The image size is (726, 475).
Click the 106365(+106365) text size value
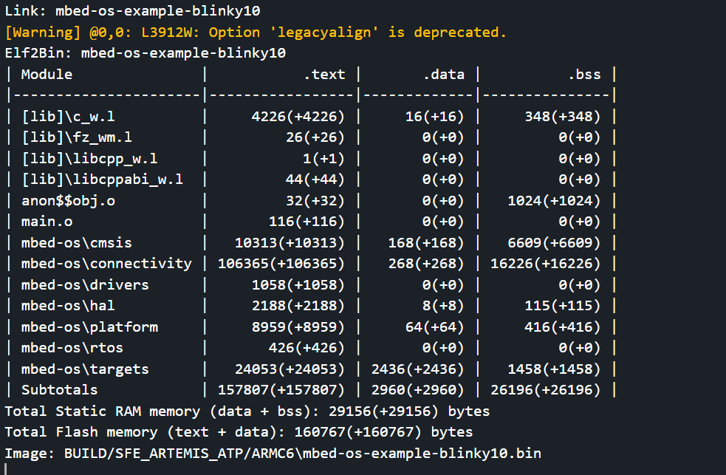[281, 264]
